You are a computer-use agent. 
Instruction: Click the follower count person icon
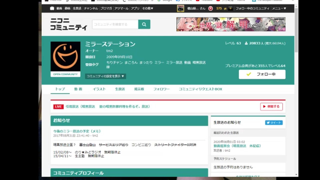(246, 43)
